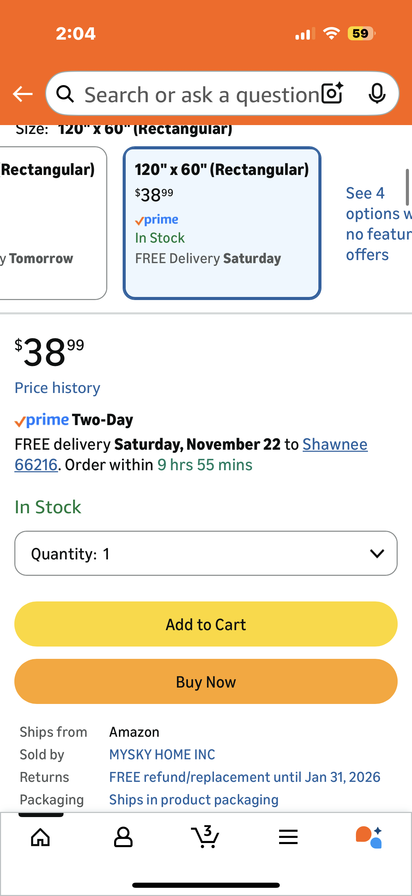Tap the camera lens search icon
The height and width of the screenshot is (896, 412).
(x=332, y=93)
